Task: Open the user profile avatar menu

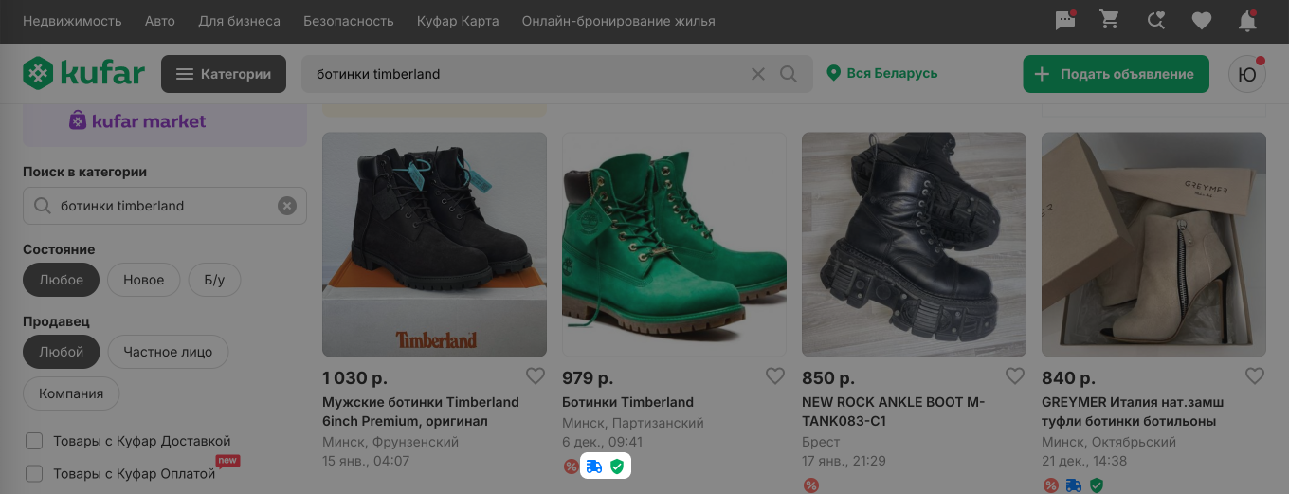Action: point(1247,74)
